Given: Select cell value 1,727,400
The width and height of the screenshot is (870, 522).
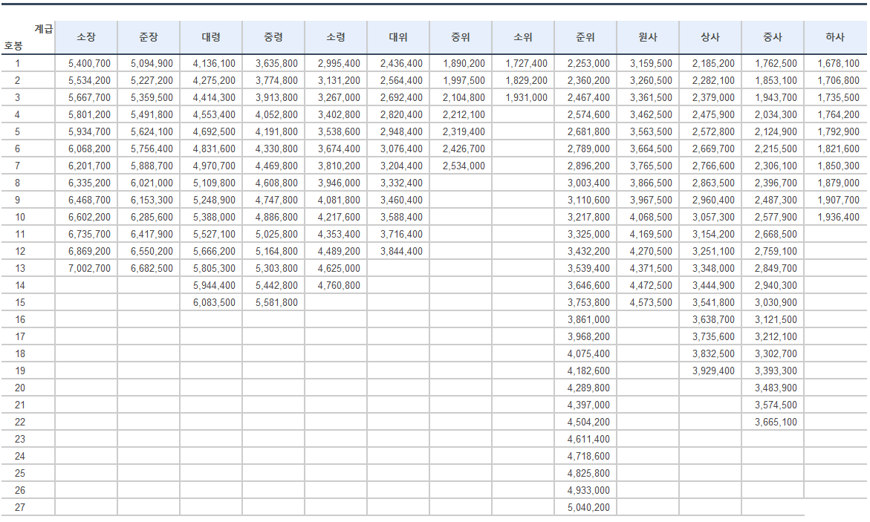Looking at the screenshot, I should [527, 64].
